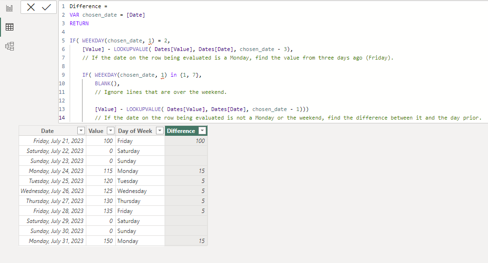Click in formula line 1 'Difference ='
The width and height of the screenshot is (488, 263).
click(88, 6)
